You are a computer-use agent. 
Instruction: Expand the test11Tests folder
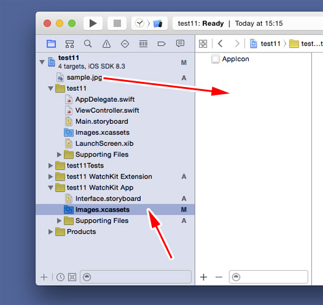coord(50,166)
